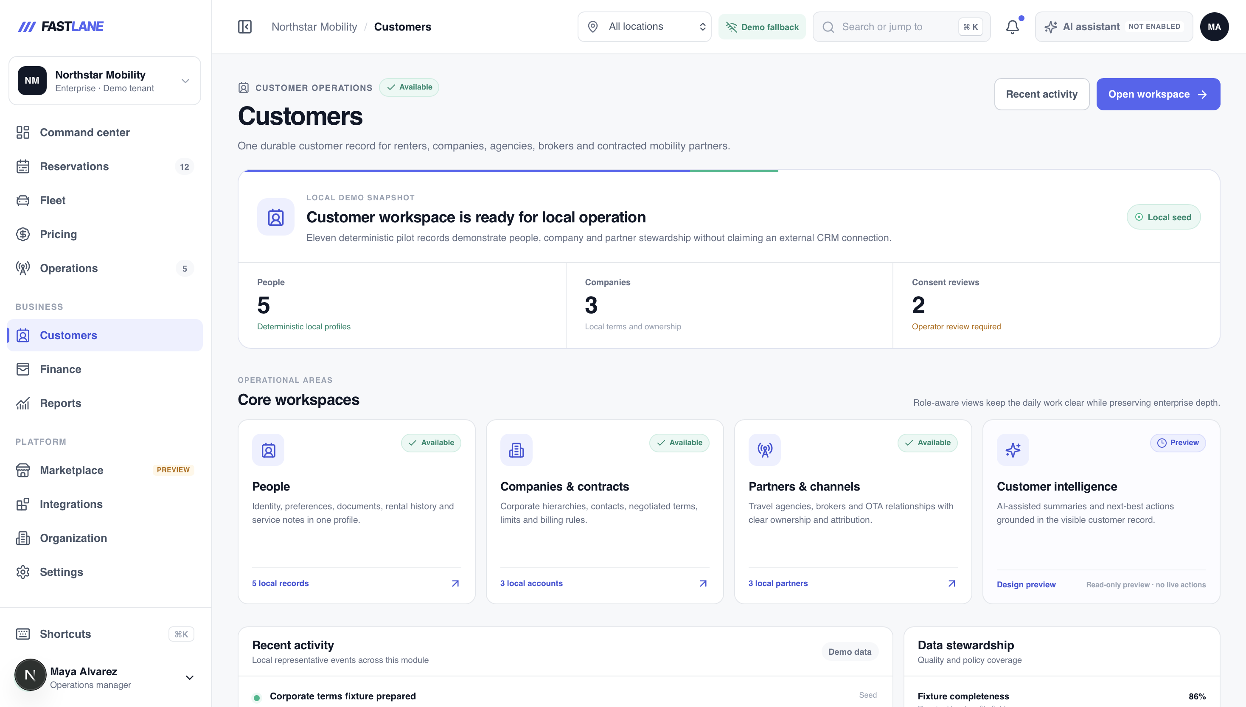Click 'Local terms and ownership' text
This screenshot has height=707, width=1246.
[x=633, y=327]
